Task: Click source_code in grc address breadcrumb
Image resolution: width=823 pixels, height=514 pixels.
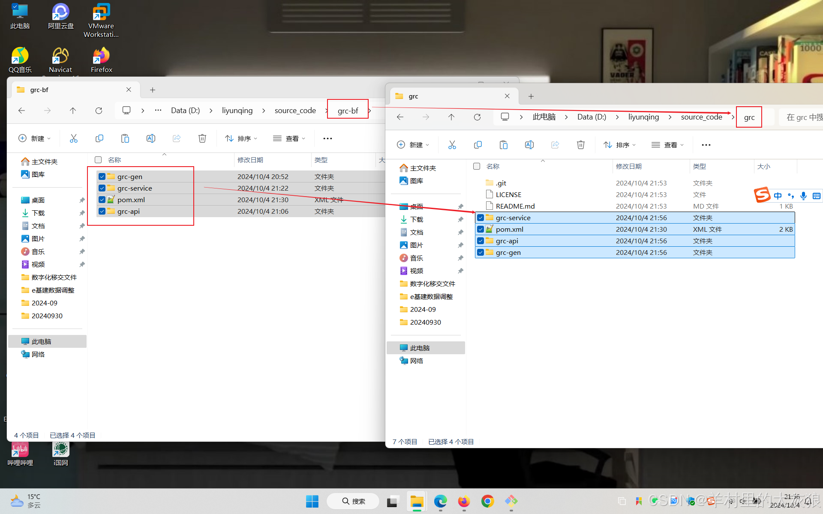Action: [x=701, y=117]
